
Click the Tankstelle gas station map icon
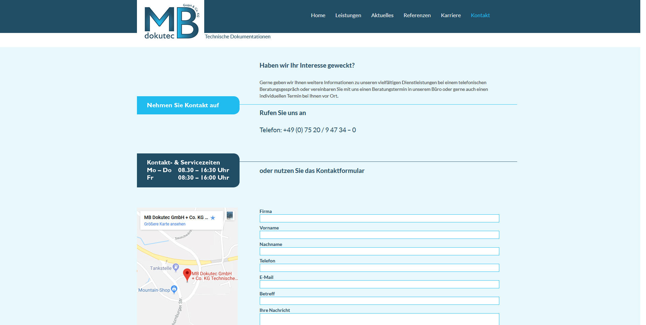(176, 267)
